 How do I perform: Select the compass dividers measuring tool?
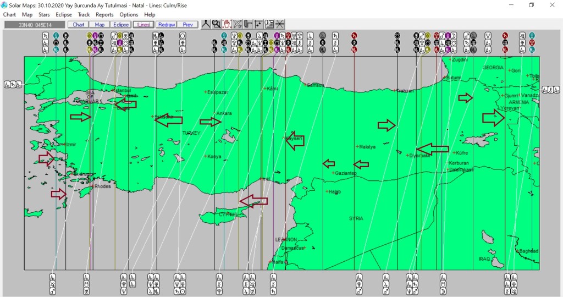point(206,24)
